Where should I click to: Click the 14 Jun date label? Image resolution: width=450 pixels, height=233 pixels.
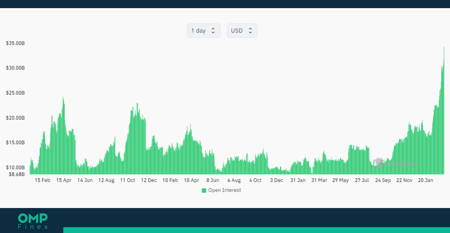(x=85, y=180)
